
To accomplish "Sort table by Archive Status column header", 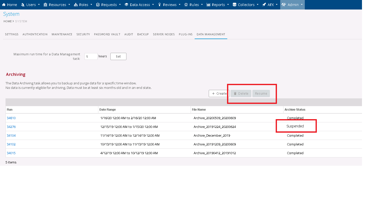I will tap(295, 110).
